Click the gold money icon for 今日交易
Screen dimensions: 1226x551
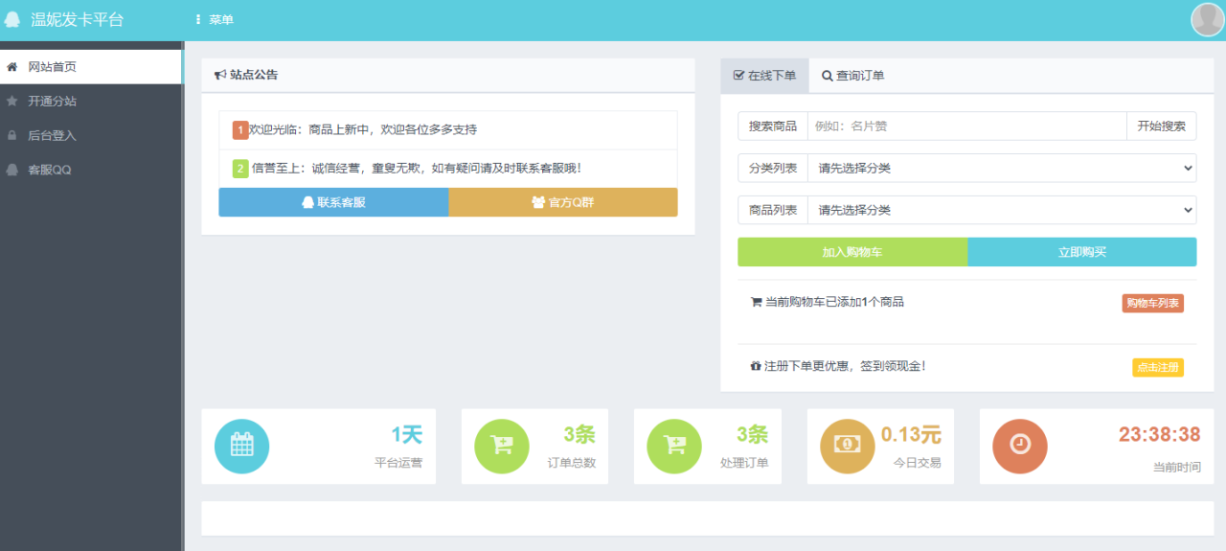848,447
